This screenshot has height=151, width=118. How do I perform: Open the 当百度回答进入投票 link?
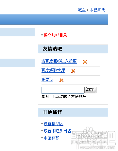(59, 61)
